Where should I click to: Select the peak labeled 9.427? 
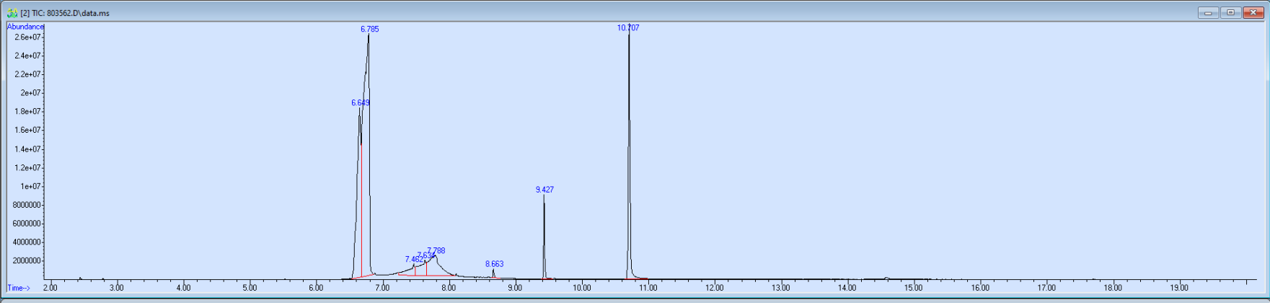pyautogui.click(x=544, y=189)
